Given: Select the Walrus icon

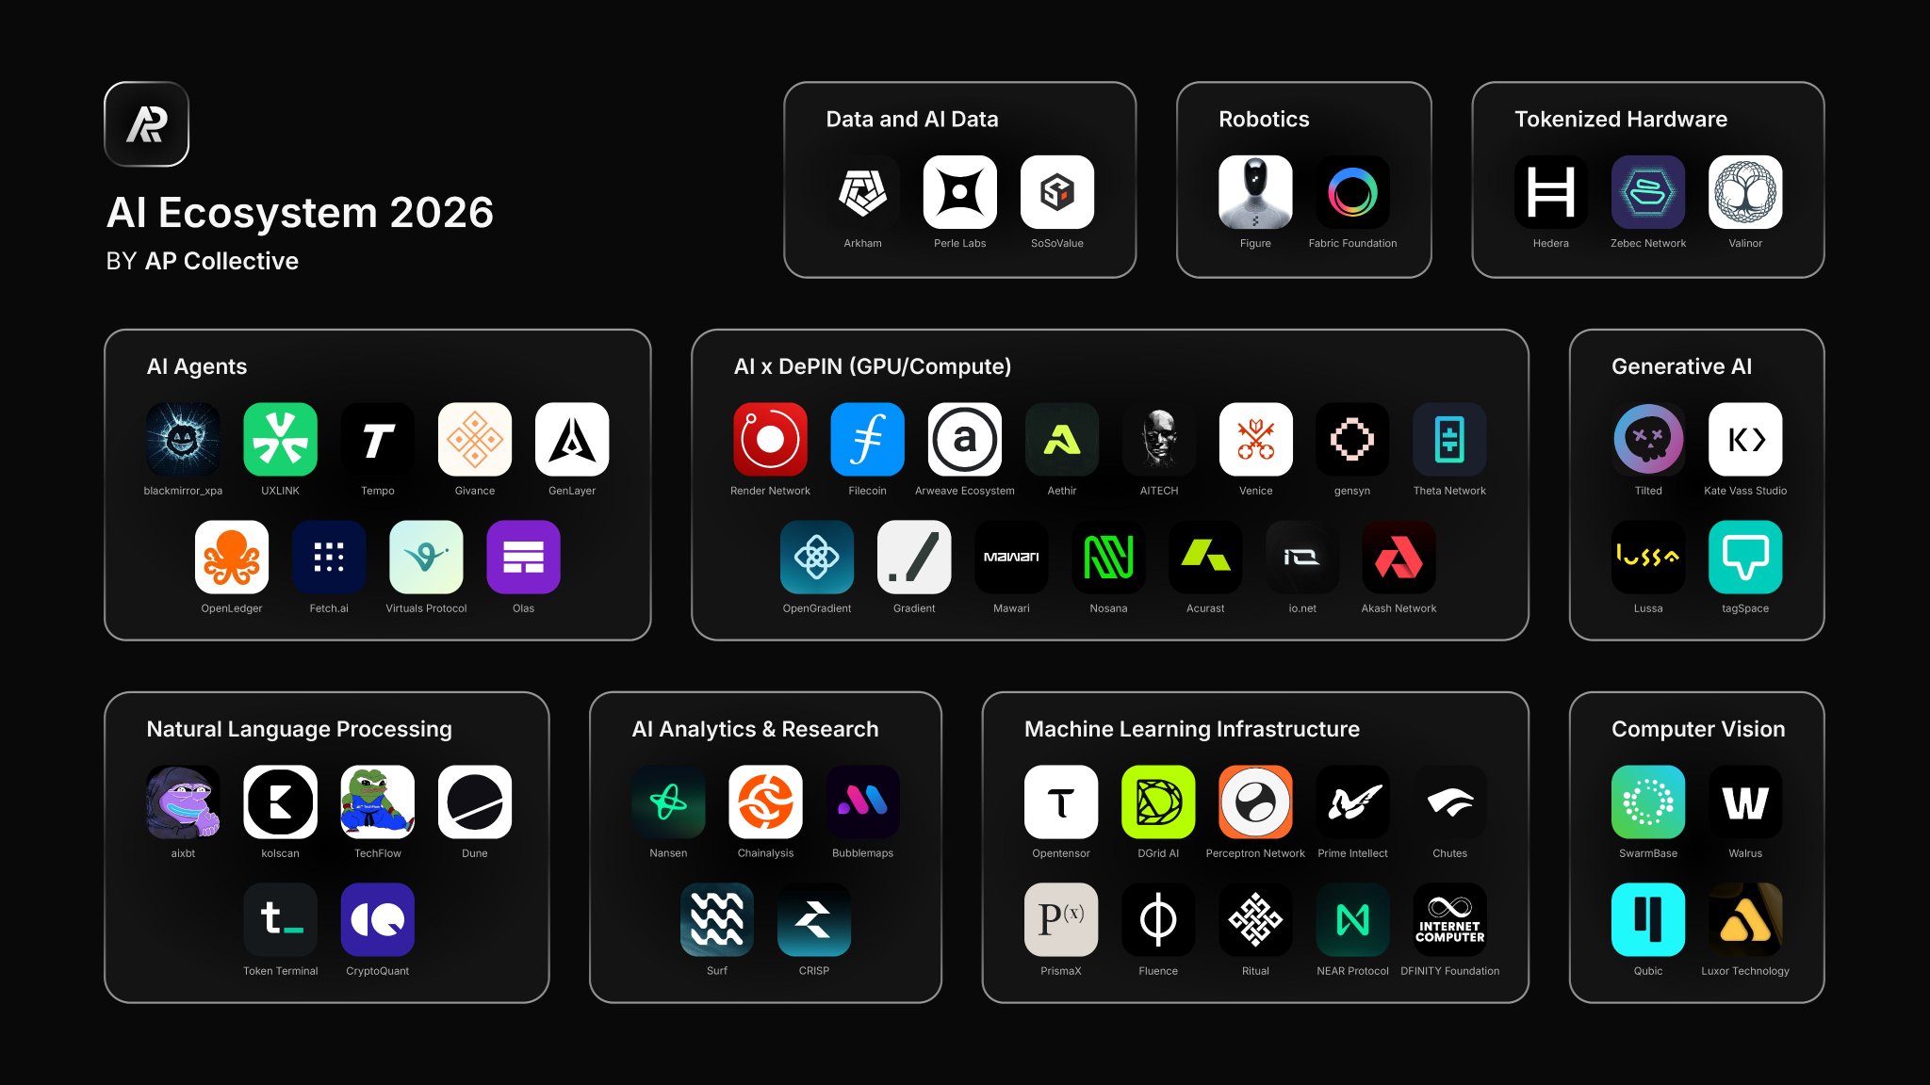Looking at the screenshot, I should click(x=1744, y=802).
